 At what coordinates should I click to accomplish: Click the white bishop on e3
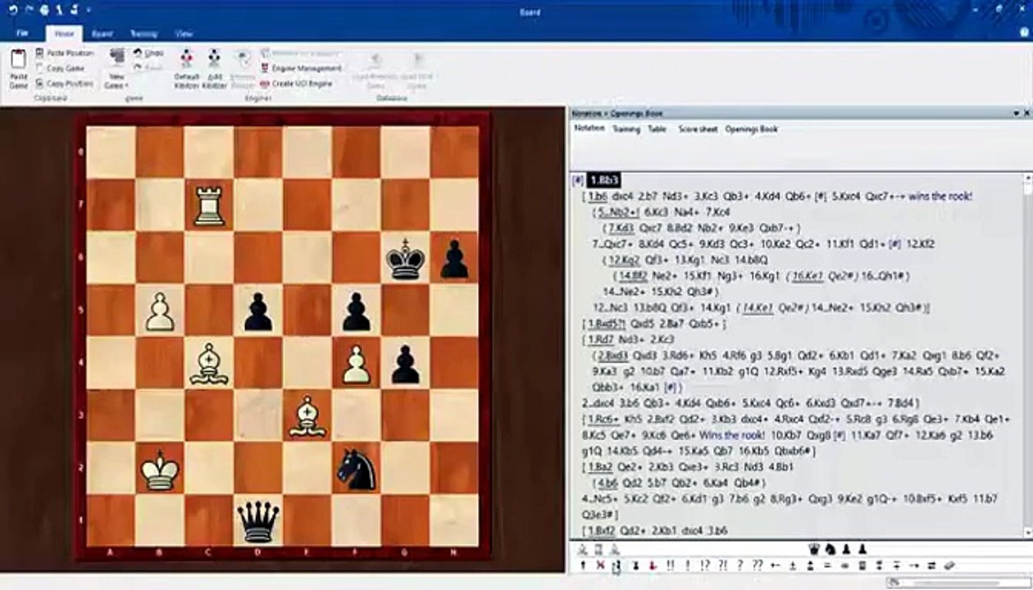click(307, 415)
